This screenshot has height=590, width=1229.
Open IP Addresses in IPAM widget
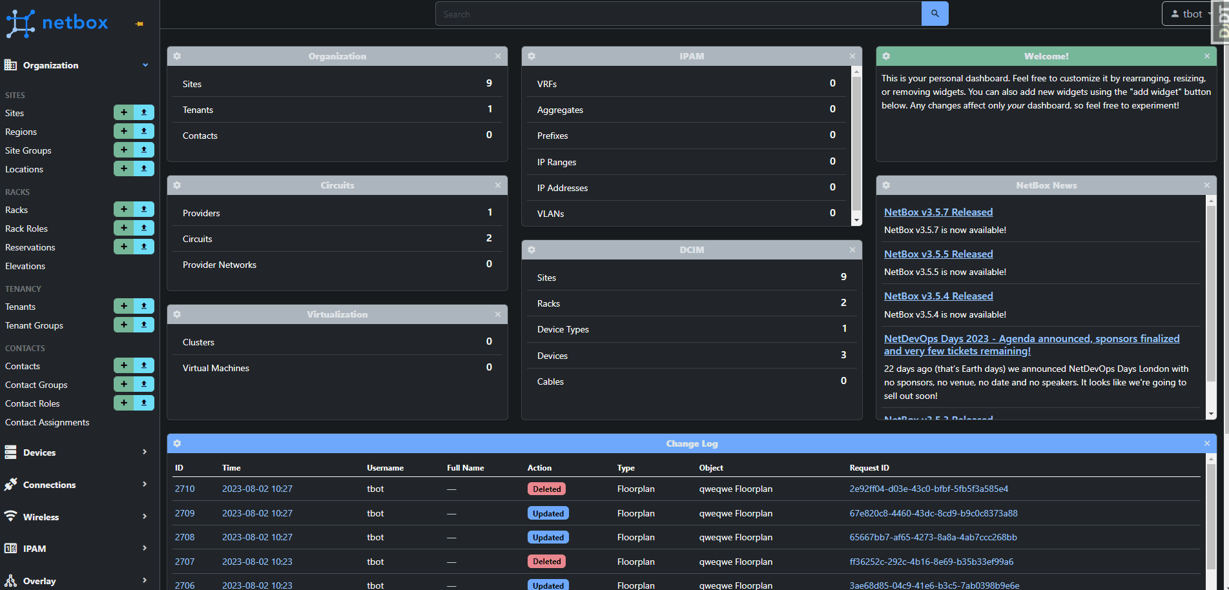pyautogui.click(x=563, y=188)
